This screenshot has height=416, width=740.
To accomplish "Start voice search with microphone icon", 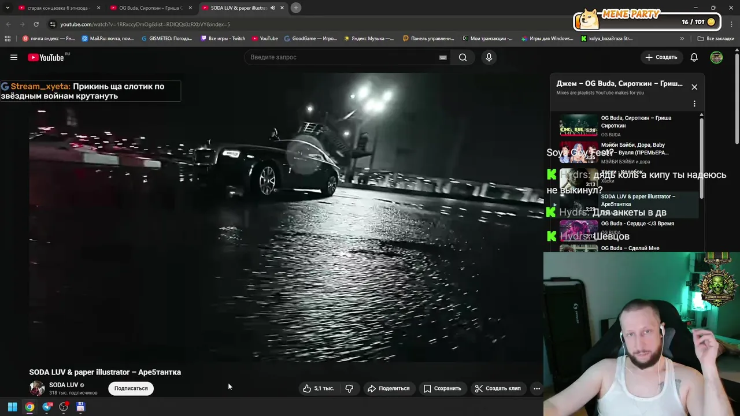I will [489, 57].
